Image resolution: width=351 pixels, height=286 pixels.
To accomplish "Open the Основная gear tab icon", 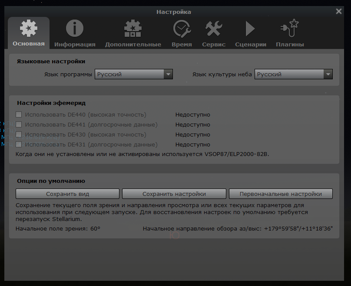I will (x=29, y=28).
